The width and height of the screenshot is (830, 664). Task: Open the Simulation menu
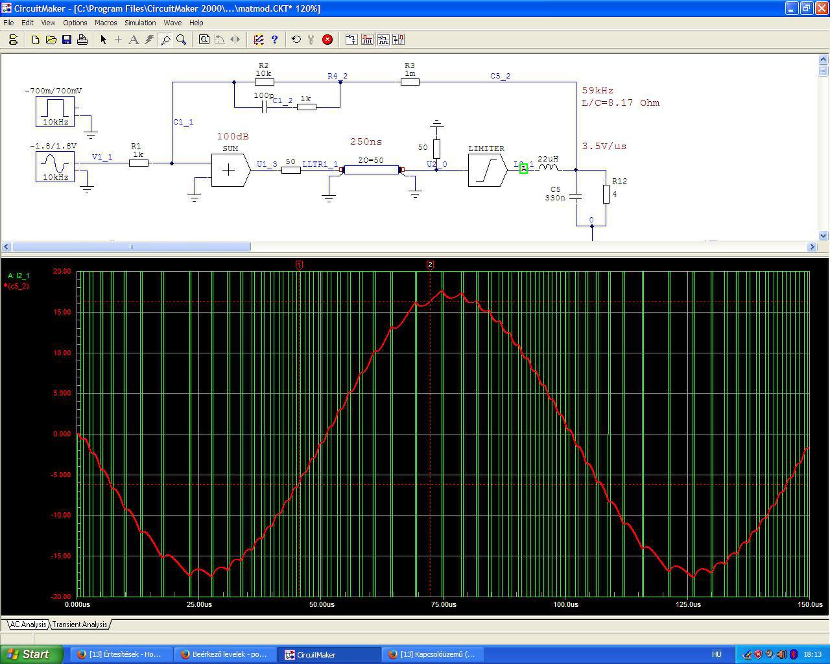tap(140, 23)
